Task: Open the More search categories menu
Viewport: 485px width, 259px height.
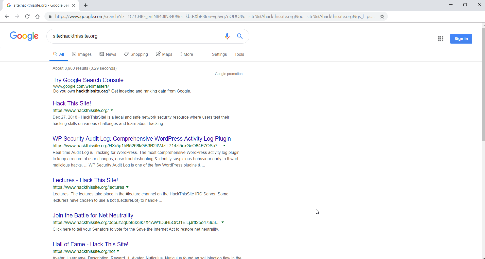Action: click(187, 54)
